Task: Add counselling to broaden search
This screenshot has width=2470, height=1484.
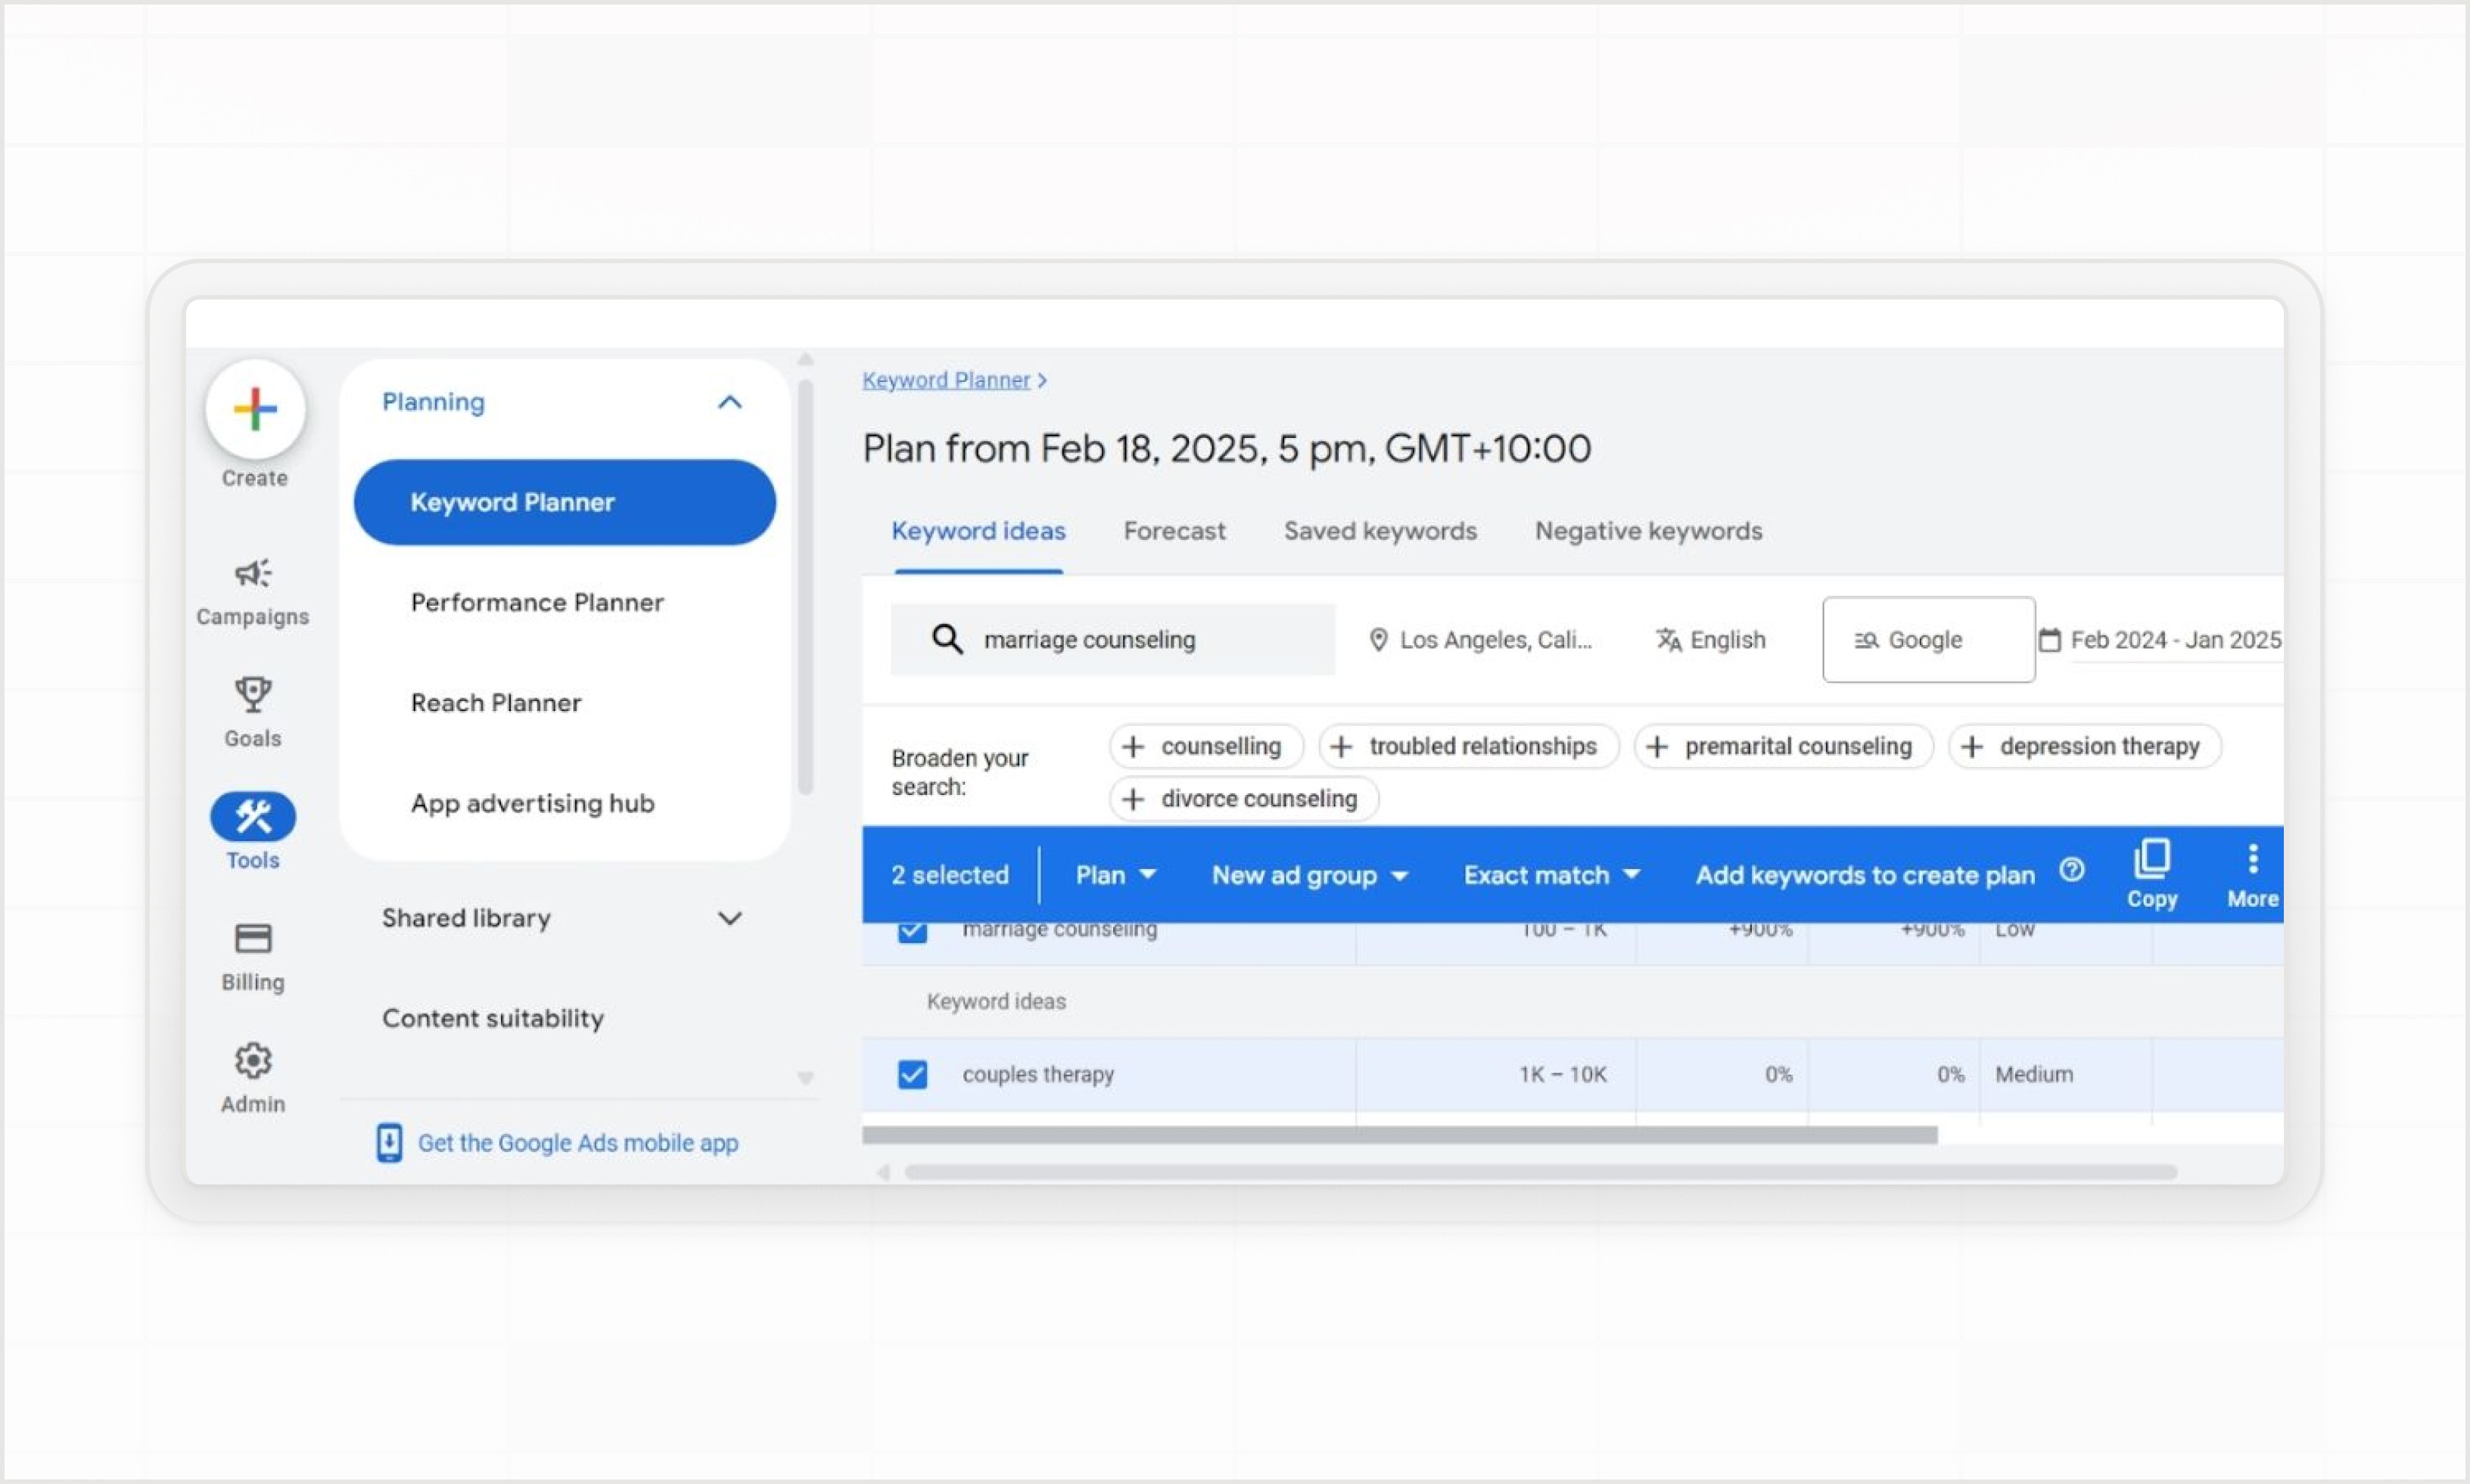Action: pyautogui.click(x=1205, y=746)
